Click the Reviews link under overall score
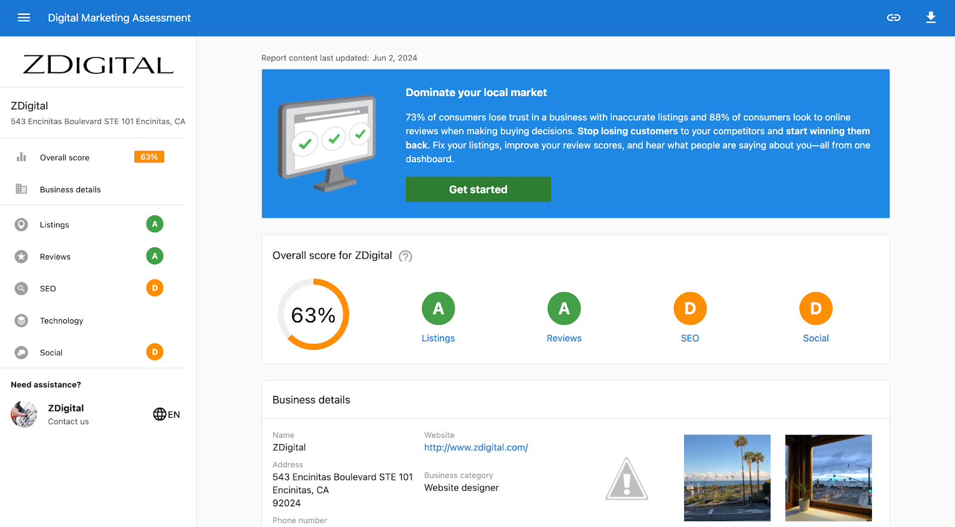This screenshot has width=955, height=527. (563, 338)
